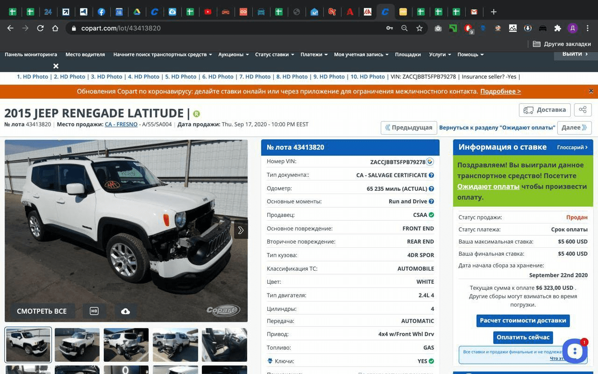598x374 pixels.
Task: Open help for Run and Drive
Action: pyautogui.click(x=431, y=201)
